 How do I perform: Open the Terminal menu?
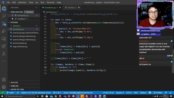pyautogui.click(x=51, y=2)
